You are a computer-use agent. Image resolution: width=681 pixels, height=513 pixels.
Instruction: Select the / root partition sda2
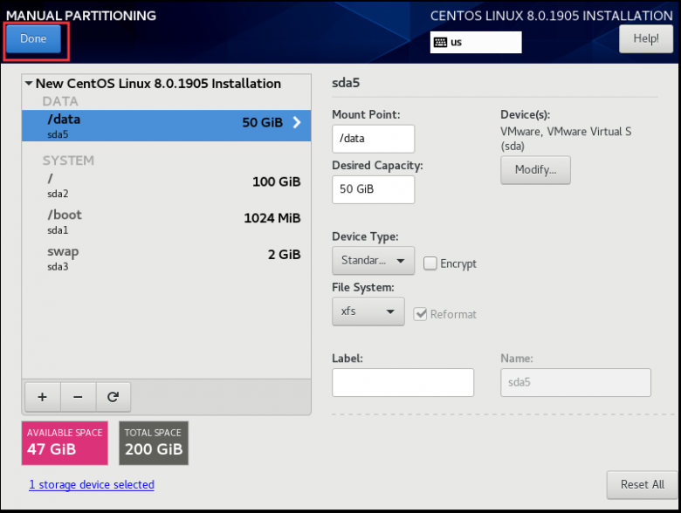point(166,186)
